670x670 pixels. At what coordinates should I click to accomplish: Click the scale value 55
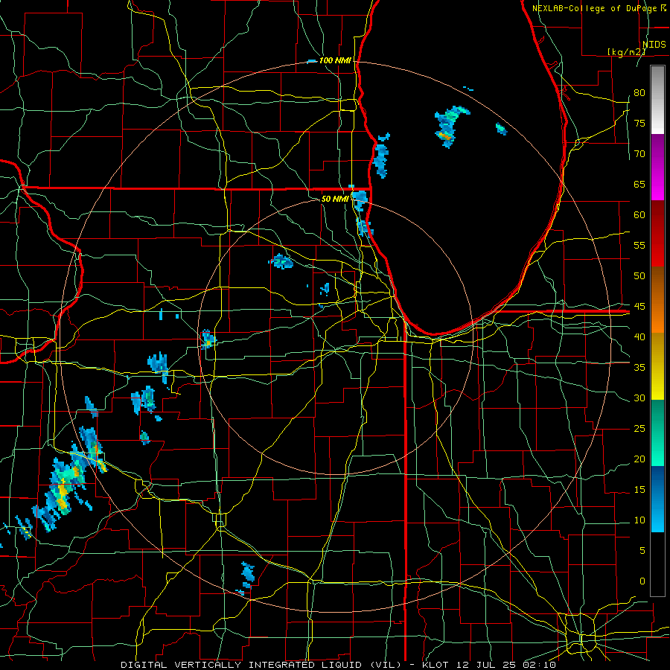pos(639,245)
